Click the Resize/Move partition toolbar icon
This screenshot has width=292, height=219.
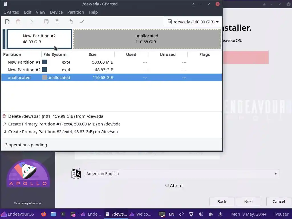click(32, 22)
